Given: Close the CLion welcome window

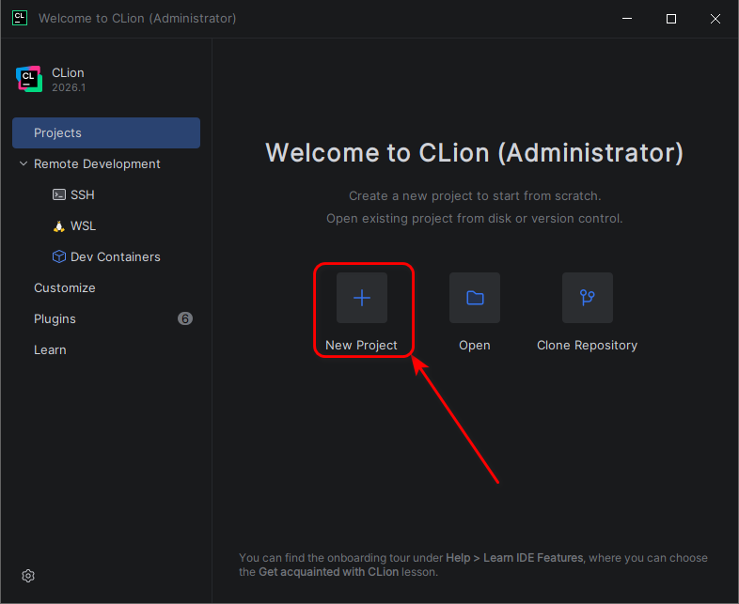Looking at the screenshot, I should coord(715,19).
